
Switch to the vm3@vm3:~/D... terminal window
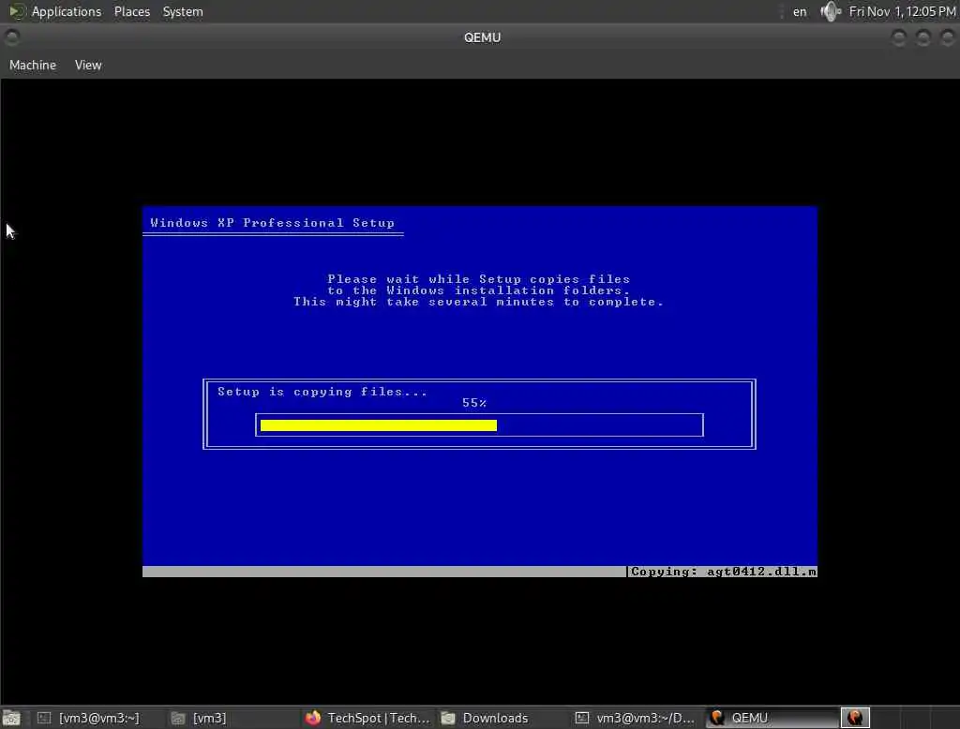click(636, 718)
